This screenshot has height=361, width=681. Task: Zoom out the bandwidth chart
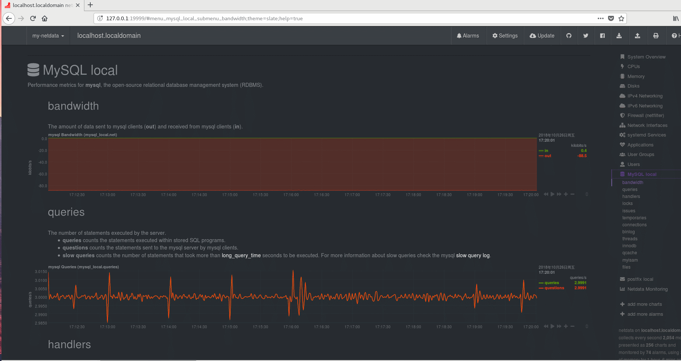click(x=572, y=194)
